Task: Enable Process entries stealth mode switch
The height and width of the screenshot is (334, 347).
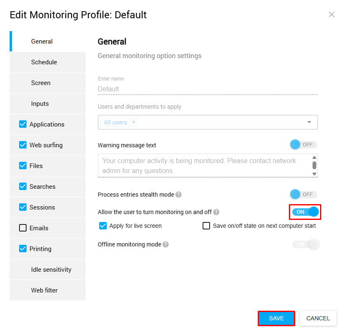Action: coord(303,195)
